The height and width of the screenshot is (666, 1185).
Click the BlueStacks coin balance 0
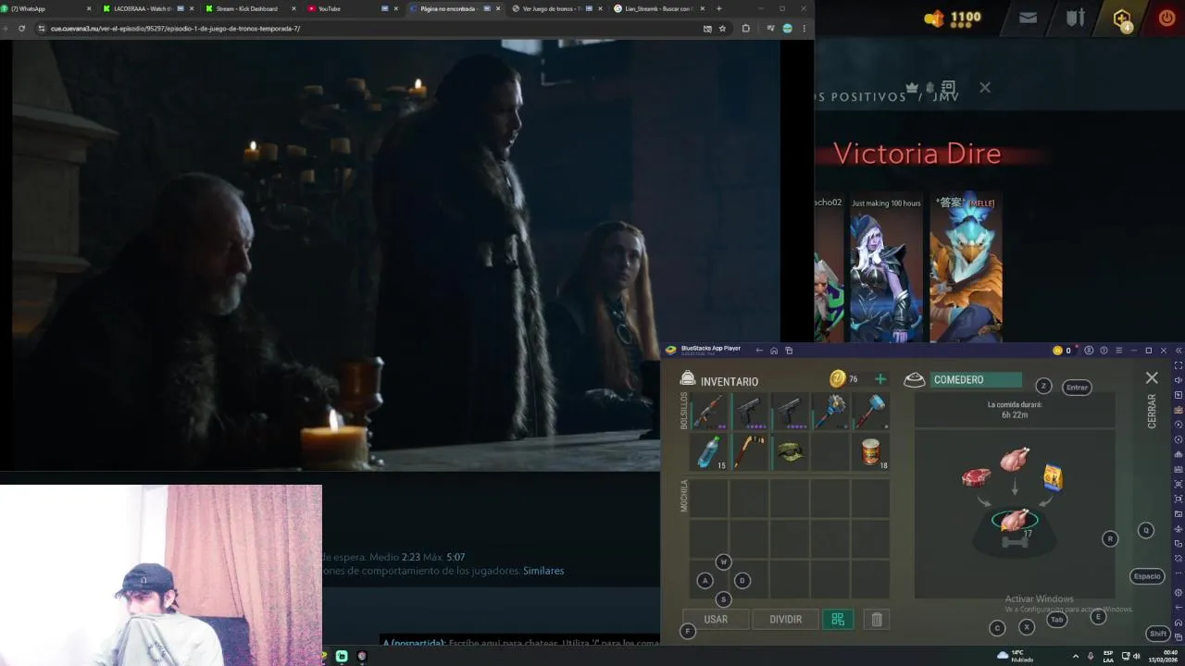point(1062,351)
